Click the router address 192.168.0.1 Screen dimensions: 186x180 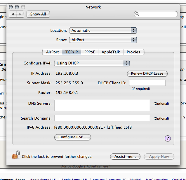click(67, 92)
